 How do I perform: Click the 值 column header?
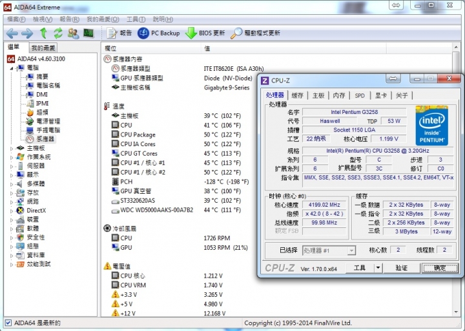pos(294,48)
